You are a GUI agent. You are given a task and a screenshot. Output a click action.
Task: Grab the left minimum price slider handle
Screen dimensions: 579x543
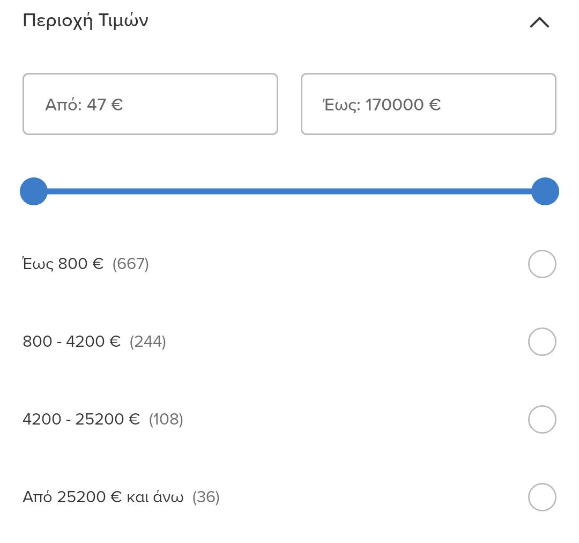34,191
